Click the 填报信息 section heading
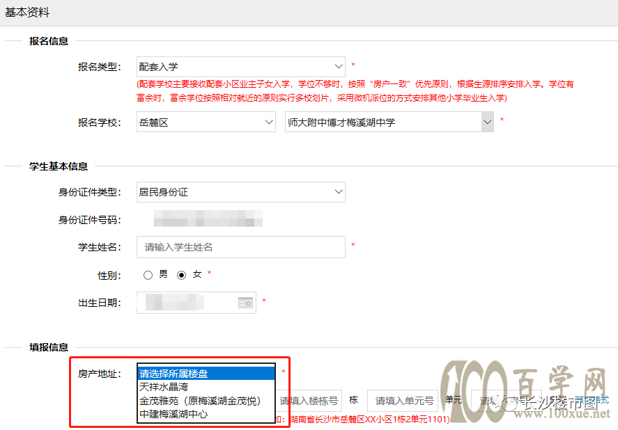The height and width of the screenshot is (430, 618). 49,347
